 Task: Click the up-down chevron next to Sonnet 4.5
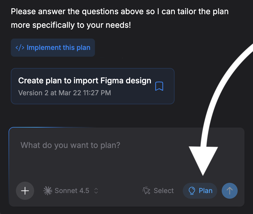pyautogui.click(x=96, y=191)
